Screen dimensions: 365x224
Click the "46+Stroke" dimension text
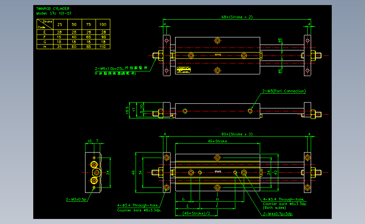217,141
